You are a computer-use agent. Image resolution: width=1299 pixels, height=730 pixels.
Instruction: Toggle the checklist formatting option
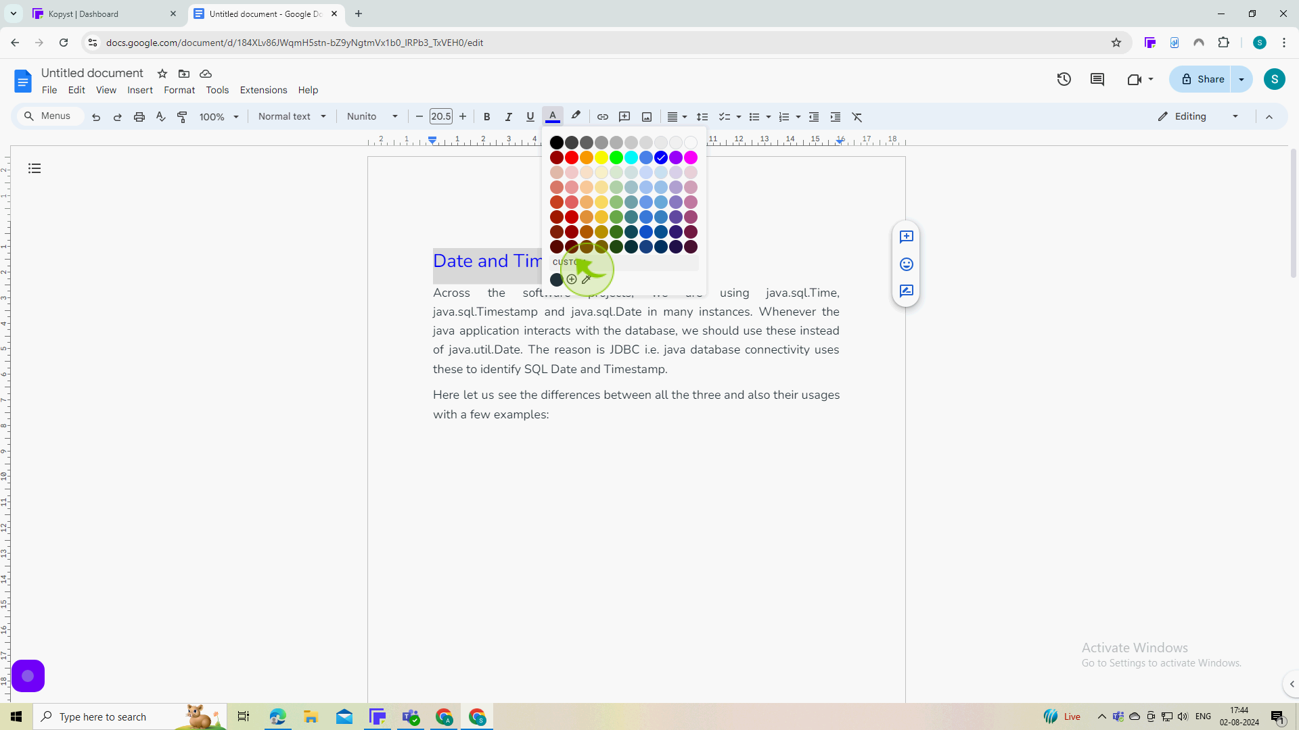(x=725, y=117)
